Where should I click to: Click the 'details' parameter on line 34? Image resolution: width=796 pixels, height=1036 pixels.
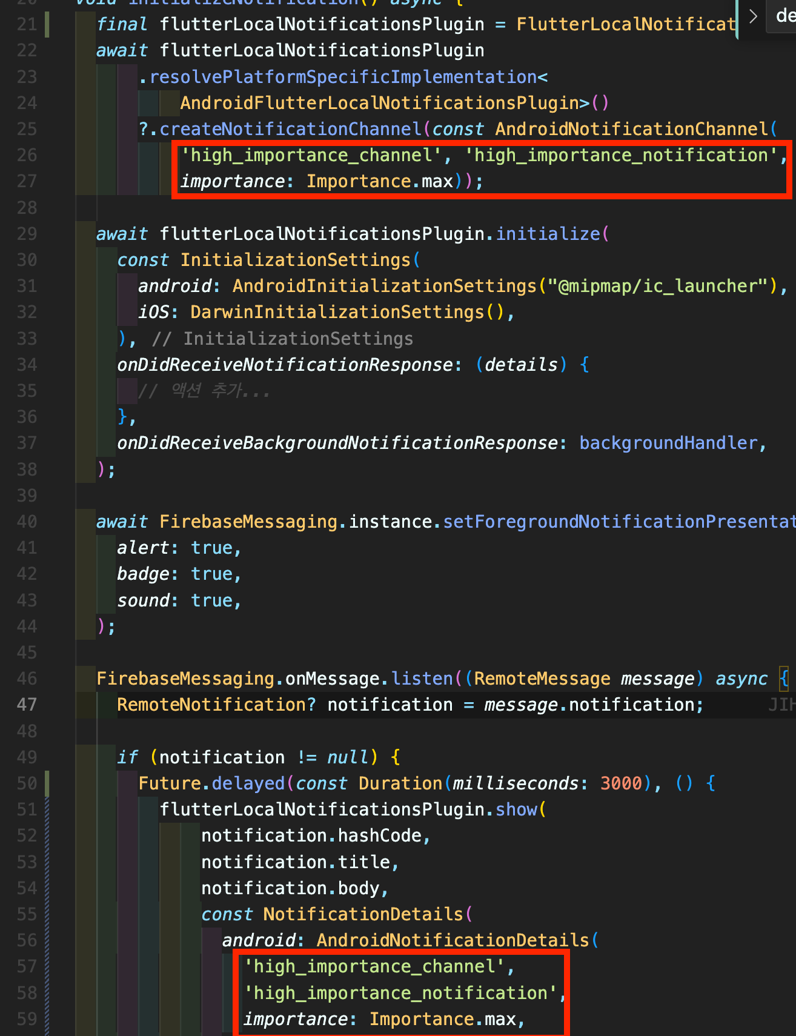point(521,365)
